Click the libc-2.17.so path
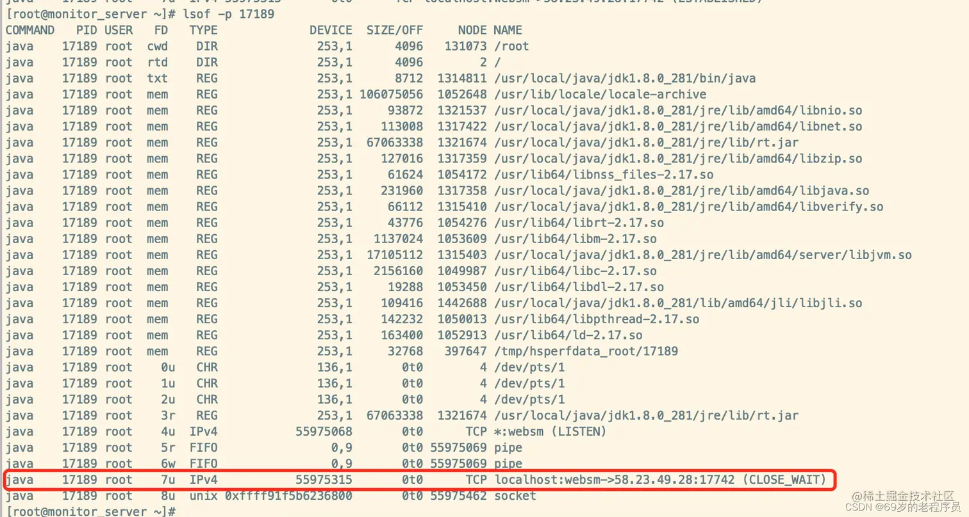 (x=576, y=271)
